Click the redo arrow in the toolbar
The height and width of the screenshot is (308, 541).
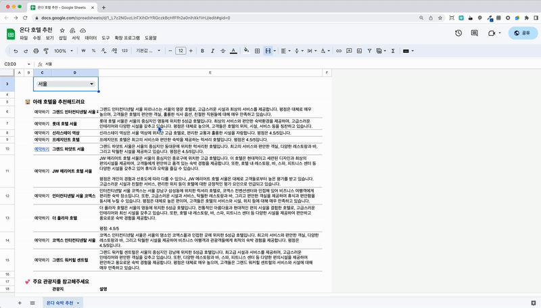pyautogui.click(x=26, y=51)
